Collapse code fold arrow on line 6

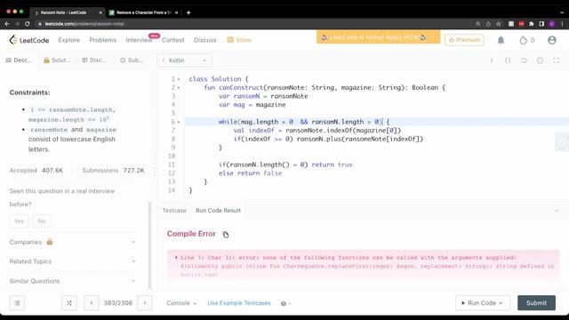tap(179, 122)
